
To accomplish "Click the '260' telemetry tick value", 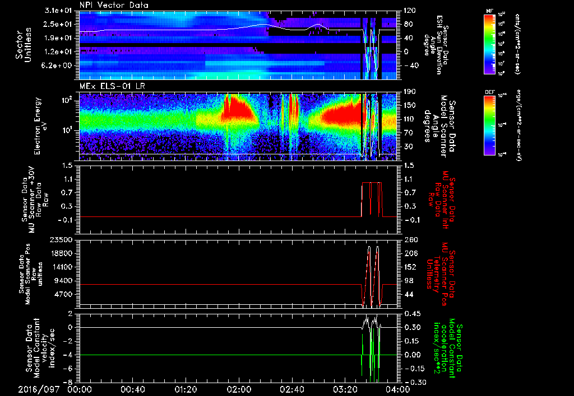I will (x=410, y=239).
